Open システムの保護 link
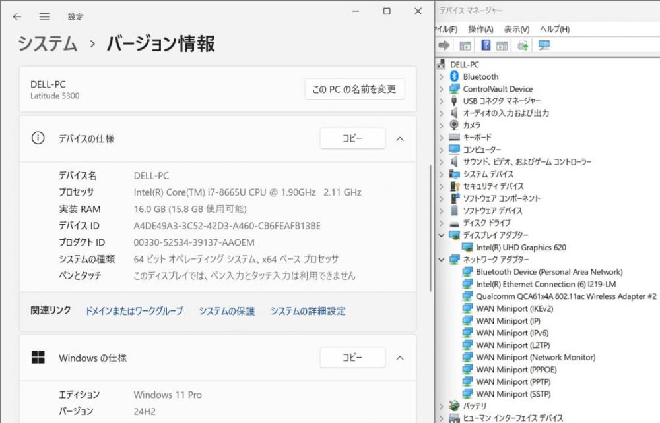This screenshot has height=423, width=660. (227, 311)
